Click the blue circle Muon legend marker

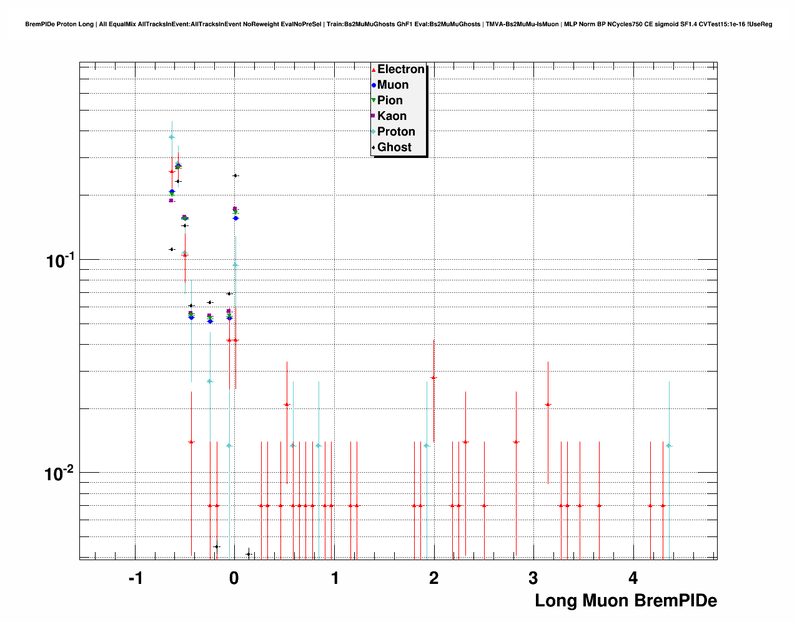[374, 85]
